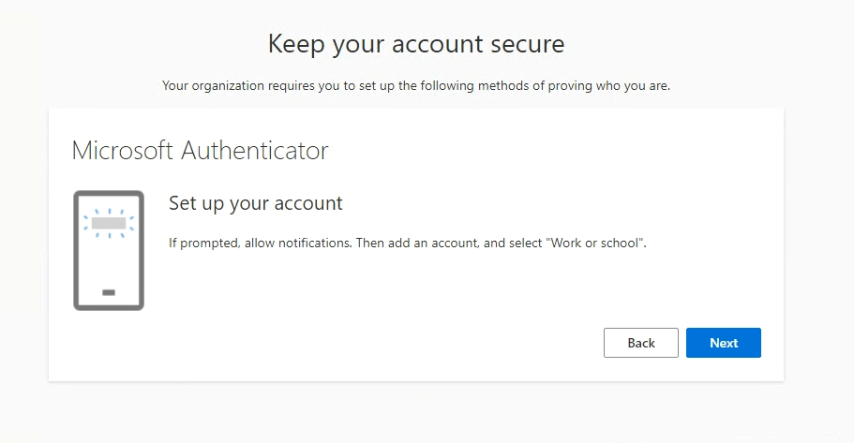Image resolution: width=854 pixels, height=443 pixels.
Task: Click the "Keep your account secure" heading
Action: point(416,44)
